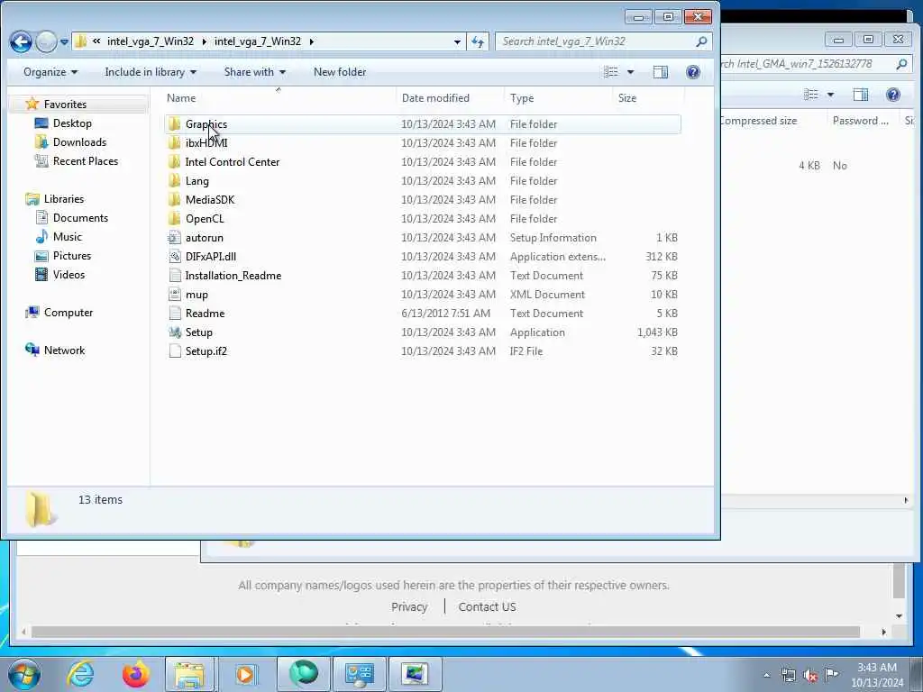923x692 pixels.
Task: Open the Music library
Action: [67, 237]
